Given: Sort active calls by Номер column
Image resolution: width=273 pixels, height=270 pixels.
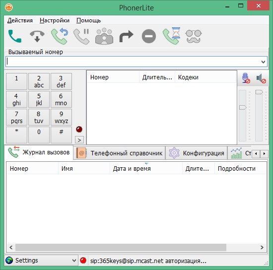Looking at the screenshot, I should (113, 77).
